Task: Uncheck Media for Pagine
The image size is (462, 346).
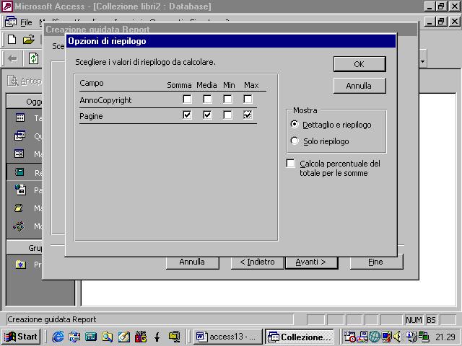Action: tap(207, 115)
